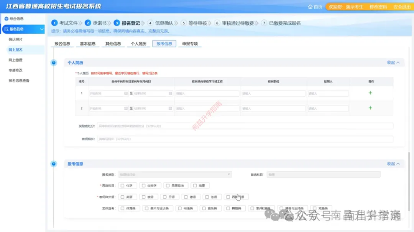Select step 2 circle for 承诺书
The image size is (414, 232).
click(x=88, y=23)
